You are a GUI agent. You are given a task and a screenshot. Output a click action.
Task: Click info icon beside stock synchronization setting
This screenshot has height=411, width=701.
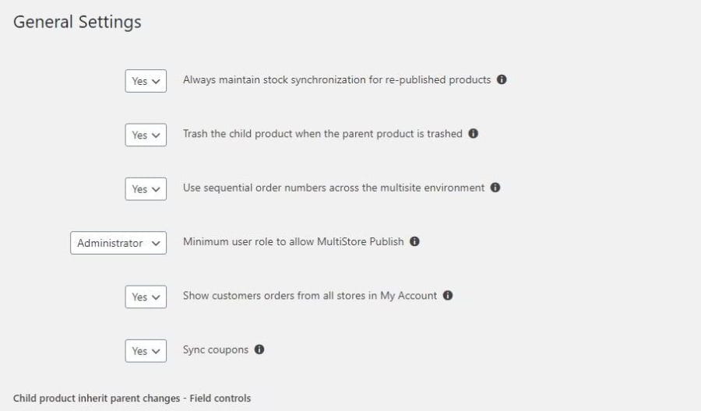(502, 79)
